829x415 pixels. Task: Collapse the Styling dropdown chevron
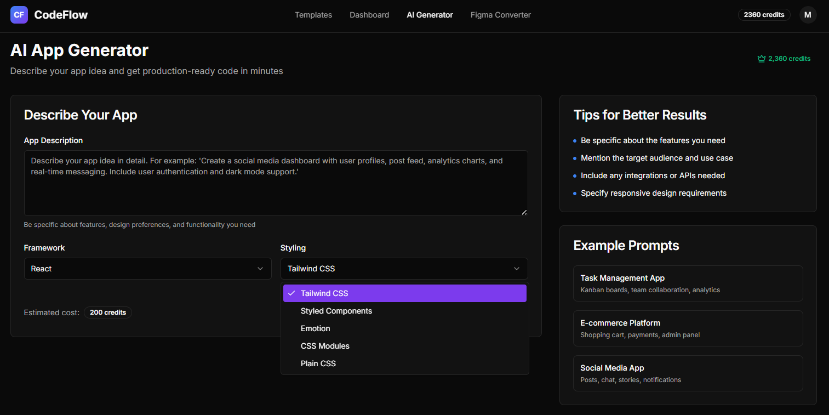517,269
